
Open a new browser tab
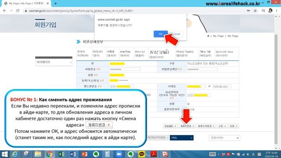coord(56,4)
